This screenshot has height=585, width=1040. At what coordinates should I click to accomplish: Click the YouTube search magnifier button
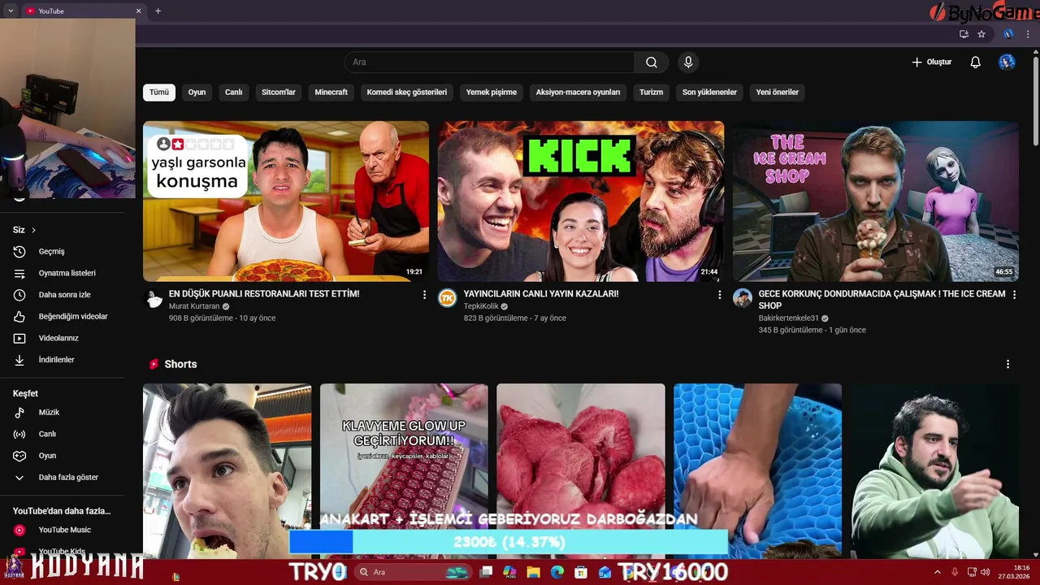point(651,63)
